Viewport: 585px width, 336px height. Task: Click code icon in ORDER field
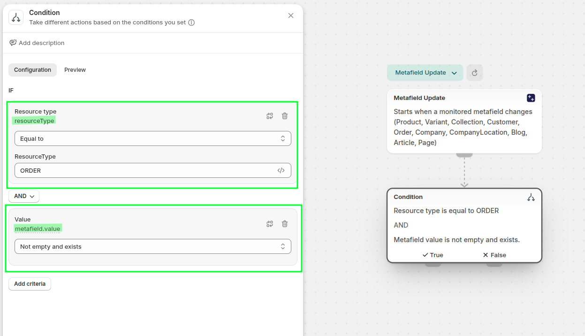coord(281,170)
